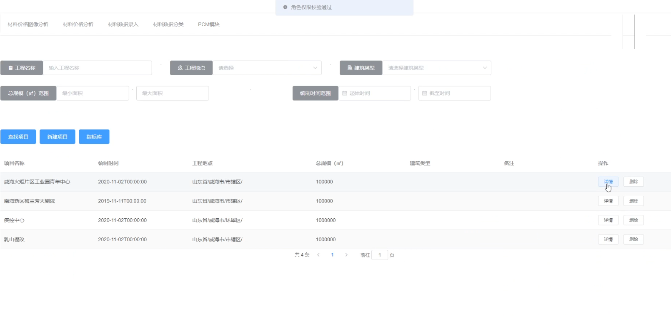Select page 1 in pagination

(x=332, y=255)
